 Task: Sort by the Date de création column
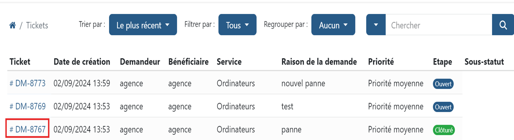[82, 62]
